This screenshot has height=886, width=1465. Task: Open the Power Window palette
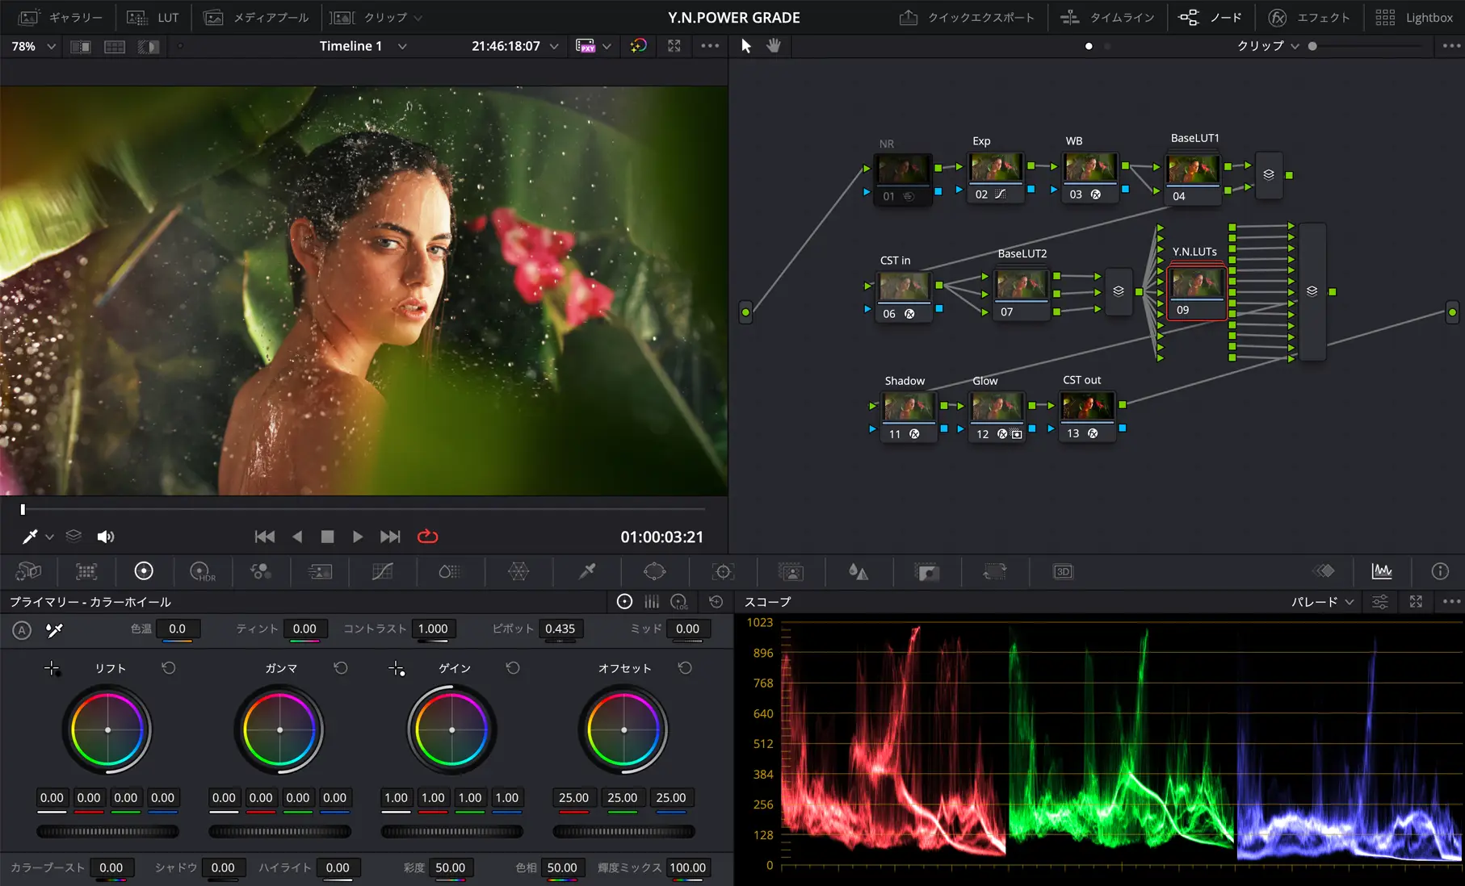point(654,571)
